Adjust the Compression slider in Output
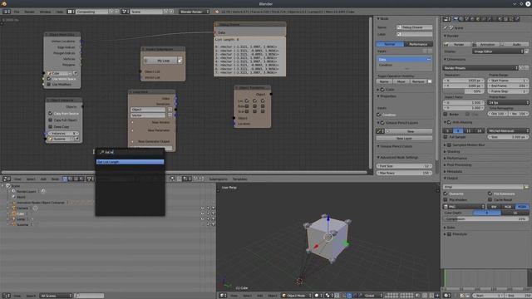The width and height of the screenshot is (532, 299). click(485, 219)
